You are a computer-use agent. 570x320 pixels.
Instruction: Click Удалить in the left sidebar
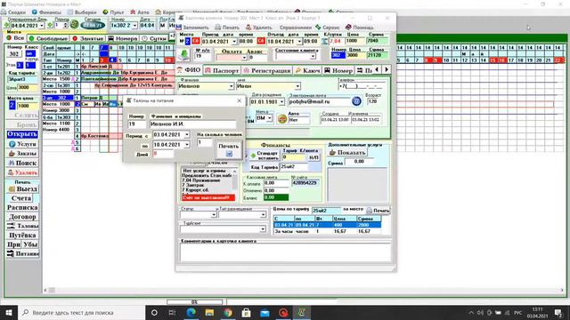[x=22, y=172]
